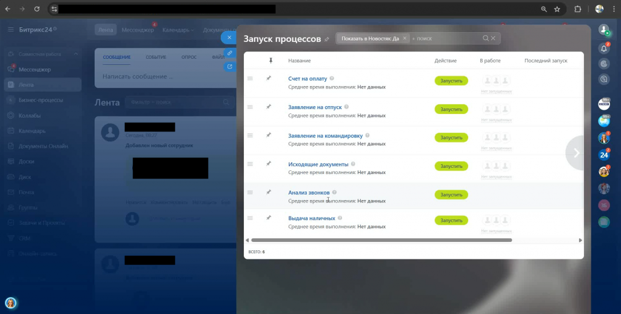Close the Запуск процессов slider panel
621x314 pixels.
tap(229, 38)
